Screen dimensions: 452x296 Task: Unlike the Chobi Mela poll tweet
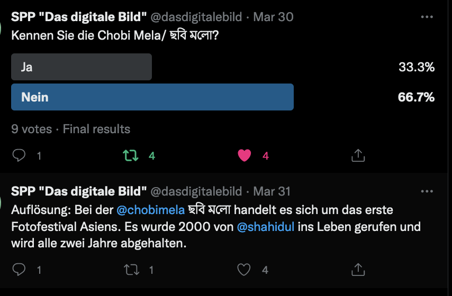point(244,155)
